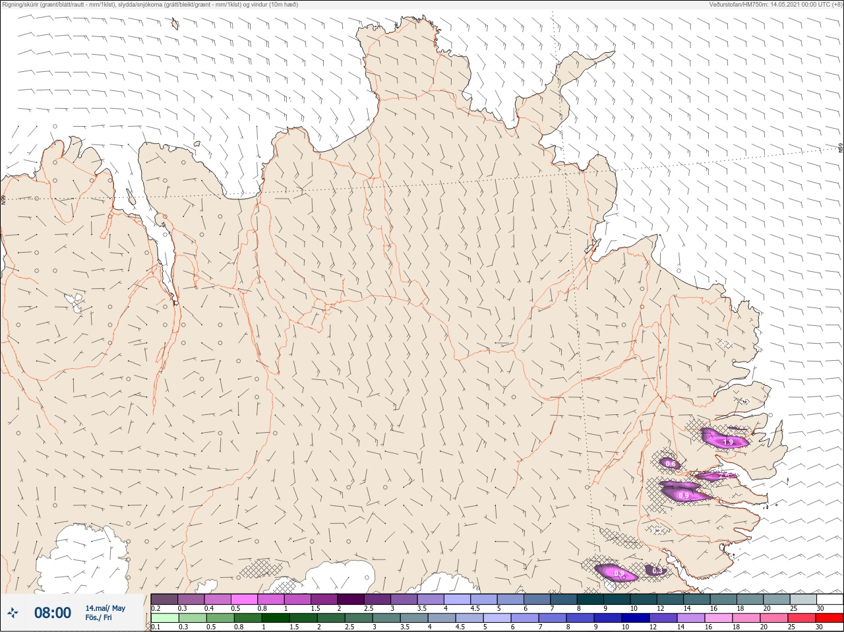Pick the white snow swatch after 30

(829, 599)
